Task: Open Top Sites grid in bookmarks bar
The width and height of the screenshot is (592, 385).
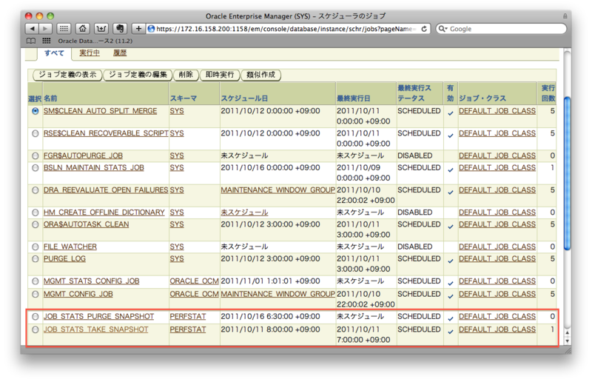Action: (x=46, y=41)
